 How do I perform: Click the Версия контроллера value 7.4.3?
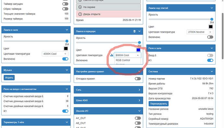pos(211,93)
